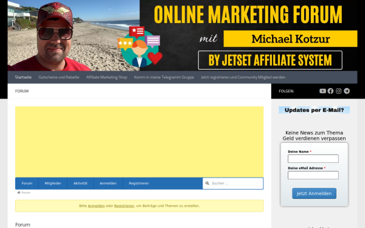
Task: Click the yellow advertisement block
Action: pos(139,142)
